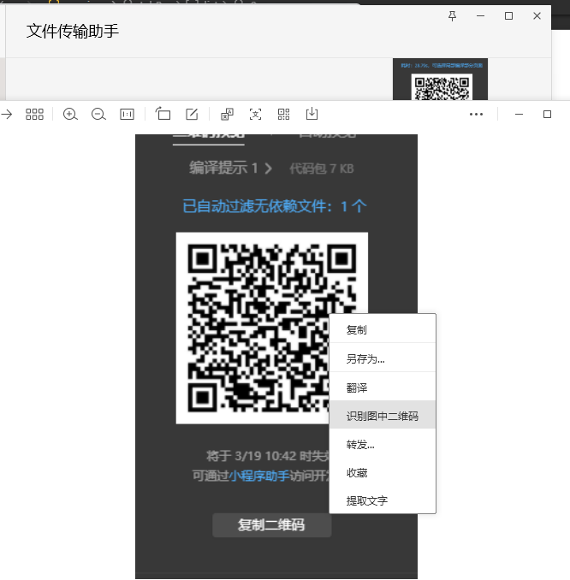Translate the image text via toolbar icon
570x580 pixels.
(227, 115)
